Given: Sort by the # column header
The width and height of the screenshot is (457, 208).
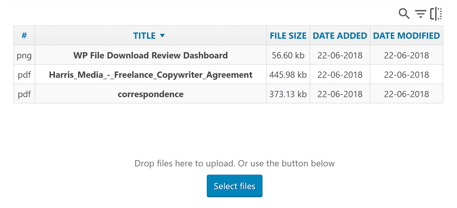Looking at the screenshot, I should point(24,36).
